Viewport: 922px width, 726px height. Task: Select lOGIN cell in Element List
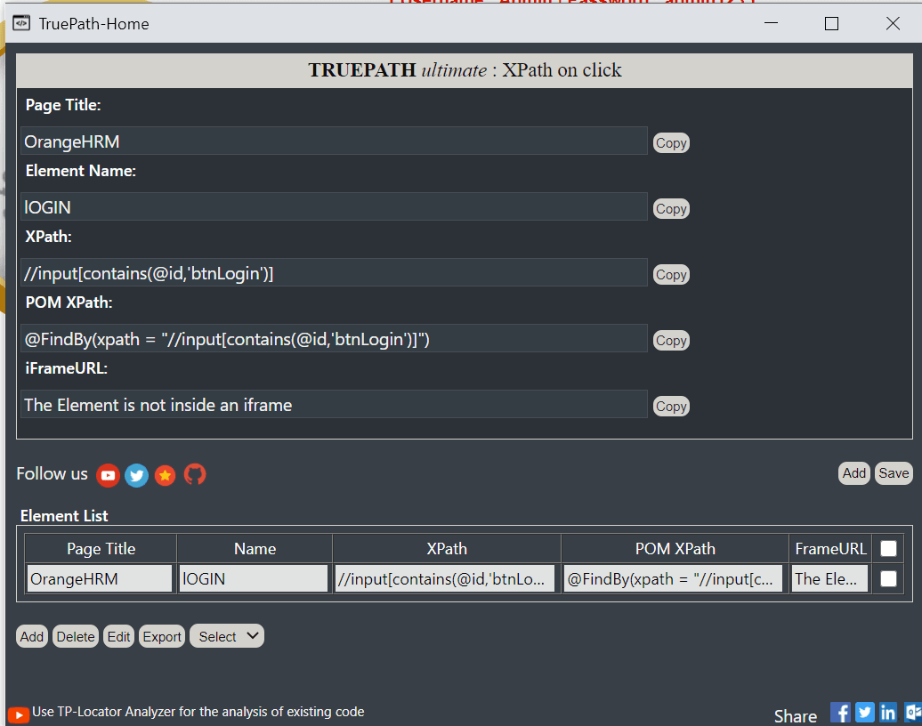[254, 578]
